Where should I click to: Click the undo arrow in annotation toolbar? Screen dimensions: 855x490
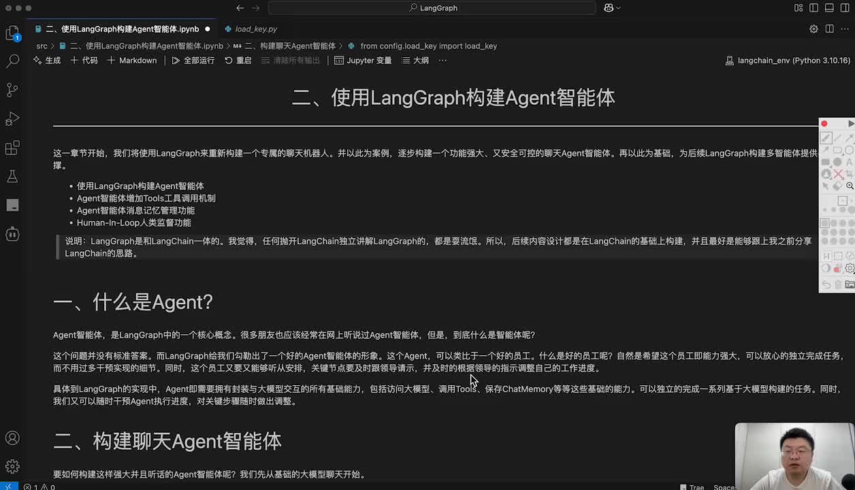[x=826, y=284]
